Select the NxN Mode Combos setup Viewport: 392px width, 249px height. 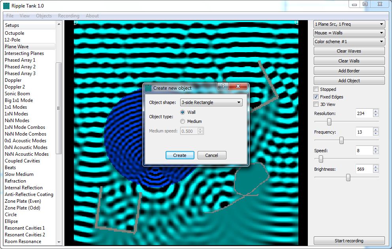[x=25, y=134]
